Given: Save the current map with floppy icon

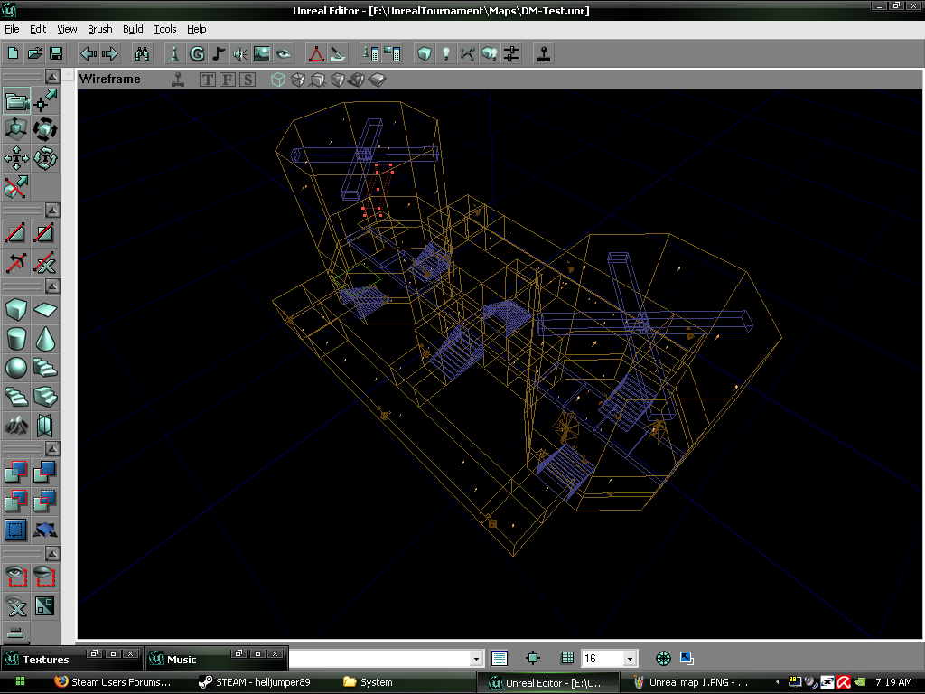Looking at the screenshot, I should 56,53.
